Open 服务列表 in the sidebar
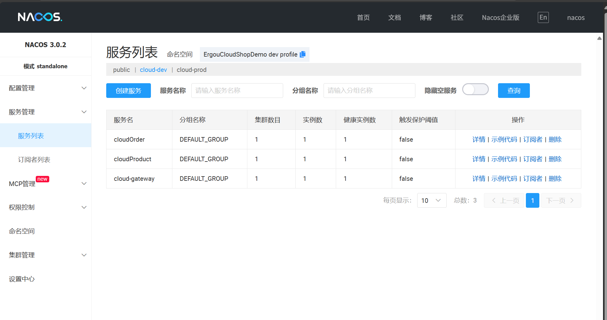 [x=46, y=136]
